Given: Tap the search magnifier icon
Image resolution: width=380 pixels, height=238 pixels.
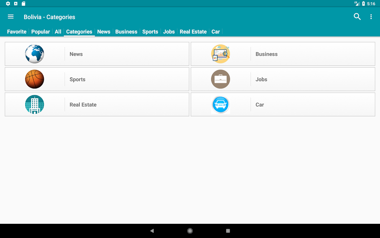Looking at the screenshot, I should click(357, 16).
